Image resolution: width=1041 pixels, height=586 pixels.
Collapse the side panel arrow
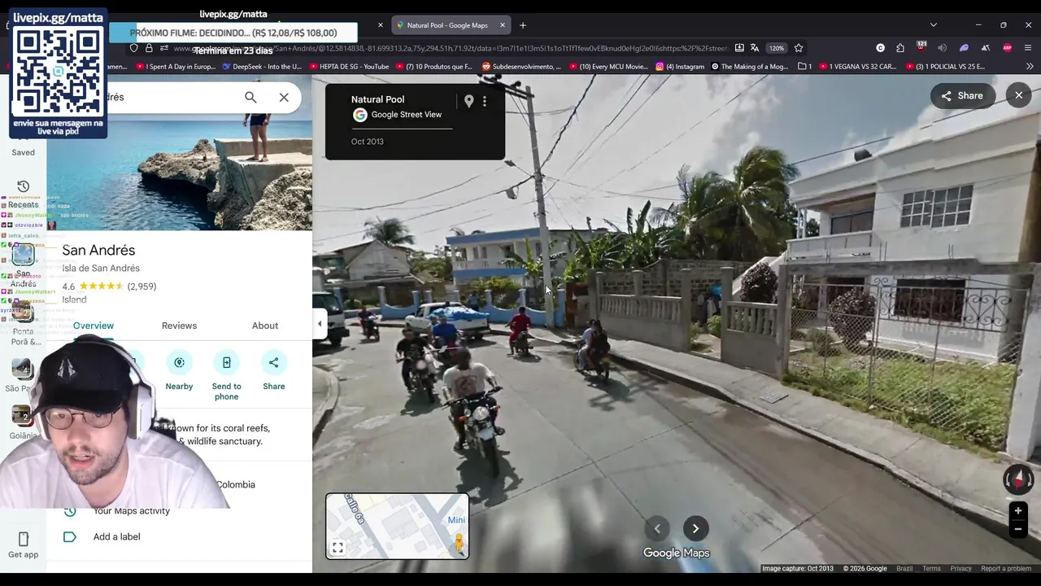[x=319, y=324]
